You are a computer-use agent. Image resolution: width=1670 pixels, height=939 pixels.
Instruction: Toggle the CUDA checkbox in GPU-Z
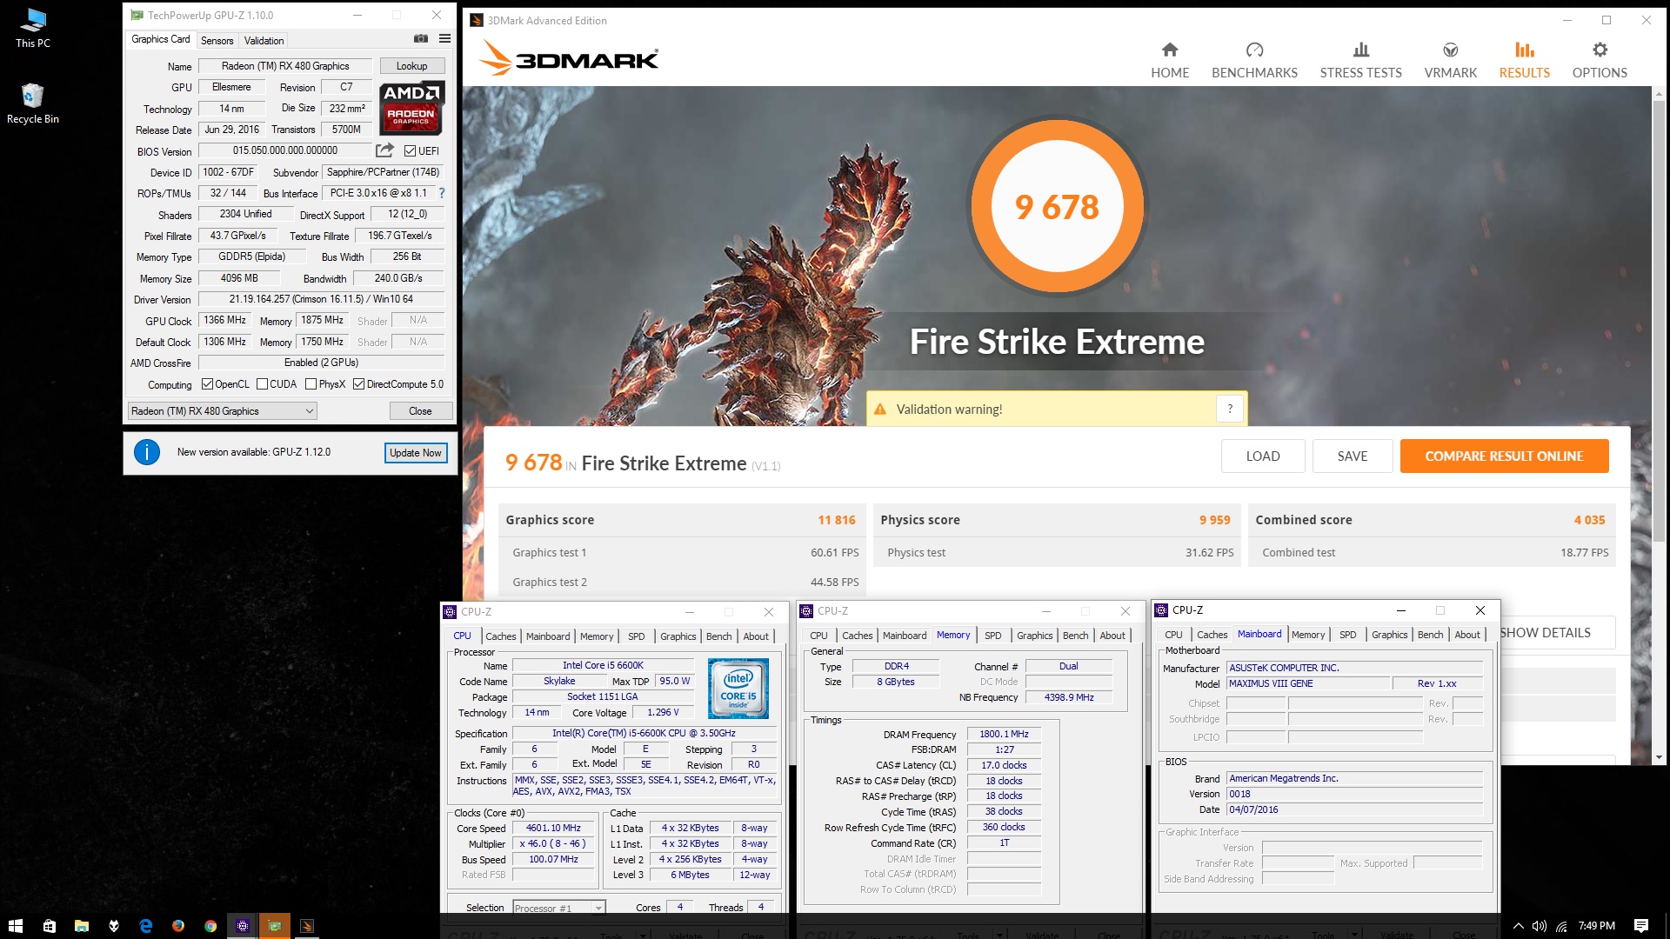click(262, 384)
